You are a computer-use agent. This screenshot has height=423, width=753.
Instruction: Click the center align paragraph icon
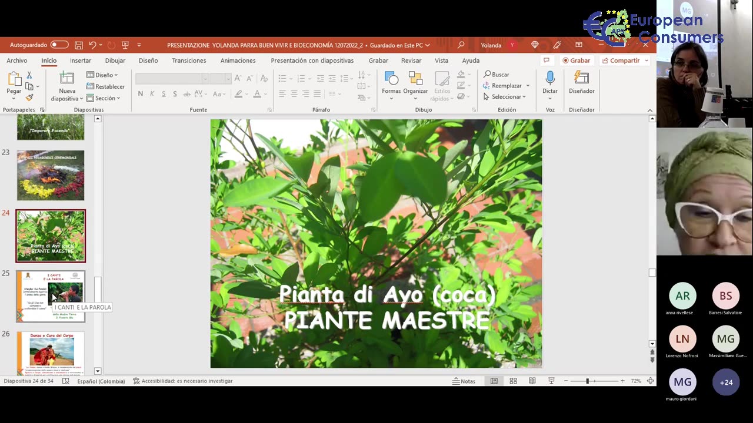tap(294, 94)
